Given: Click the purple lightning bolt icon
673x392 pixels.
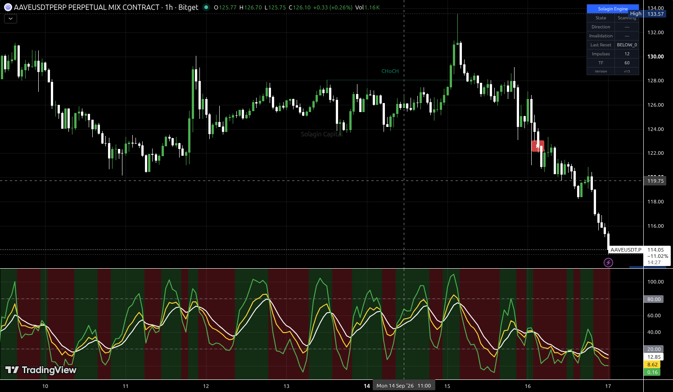Looking at the screenshot, I should 608,262.
